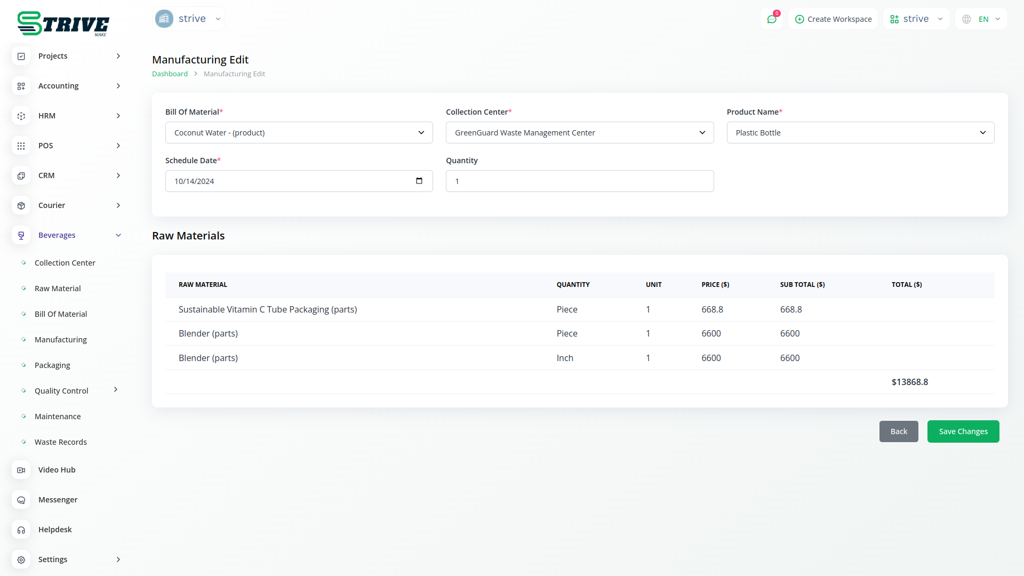1024x576 pixels.
Task: Click the Video Hub camera icon
Action: pos(21,470)
